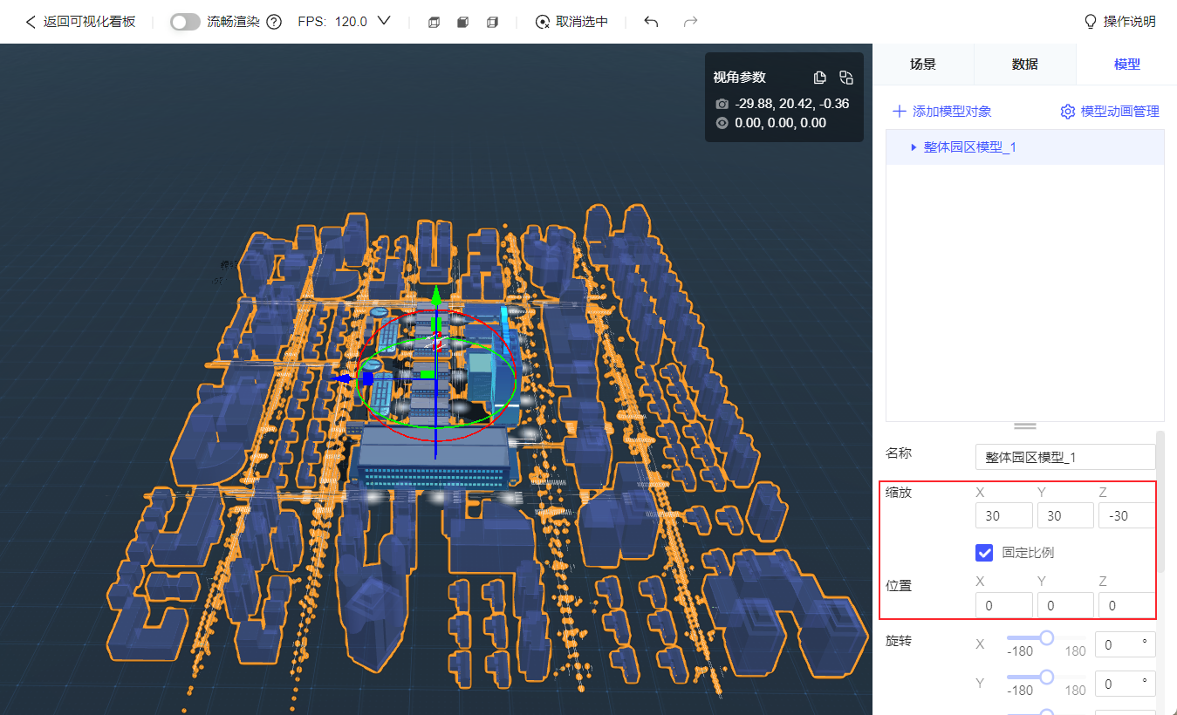Switch to the 数据 tab
This screenshot has height=715, width=1177.
[x=1025, y=65]
